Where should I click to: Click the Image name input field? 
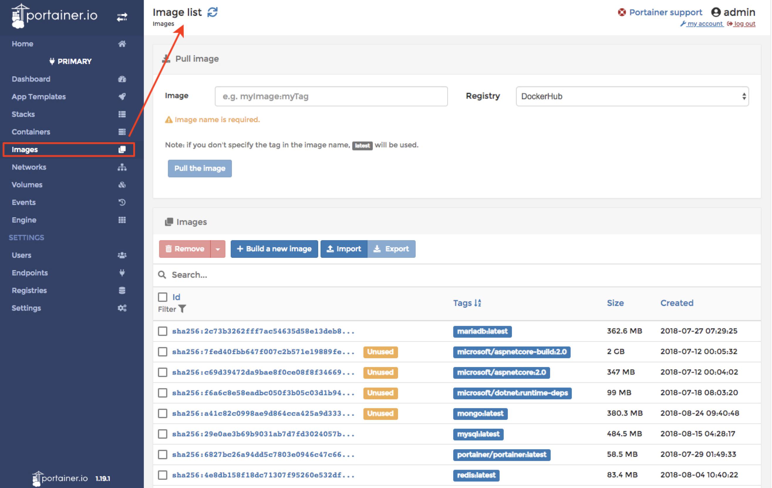331,96
